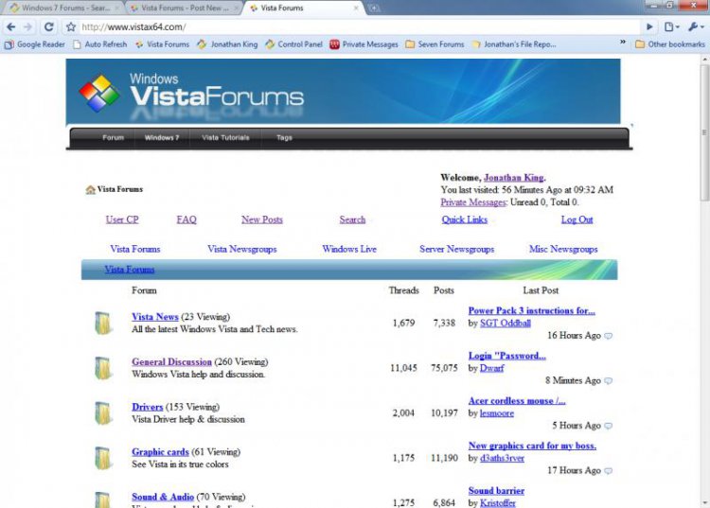Close the Vista Forums tab

point(356,8)
